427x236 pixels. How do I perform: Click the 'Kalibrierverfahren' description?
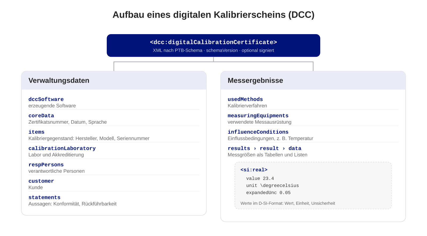[x=247, y=106]
